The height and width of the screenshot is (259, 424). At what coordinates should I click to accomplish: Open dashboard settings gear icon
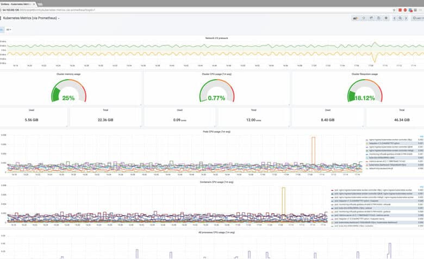[x=386, y=18]
